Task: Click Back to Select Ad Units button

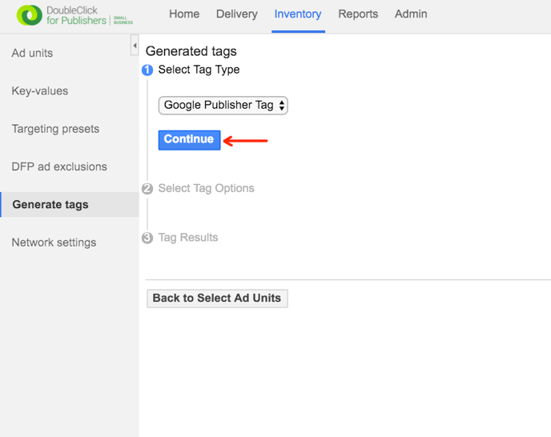Action: coord(217,299)
